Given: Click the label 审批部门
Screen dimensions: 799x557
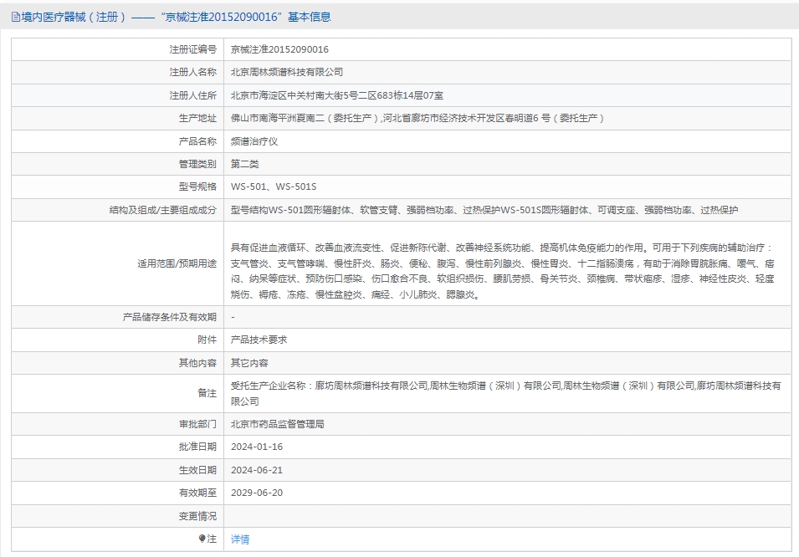Looking at the screenshot, I should [x=197, y=424].
